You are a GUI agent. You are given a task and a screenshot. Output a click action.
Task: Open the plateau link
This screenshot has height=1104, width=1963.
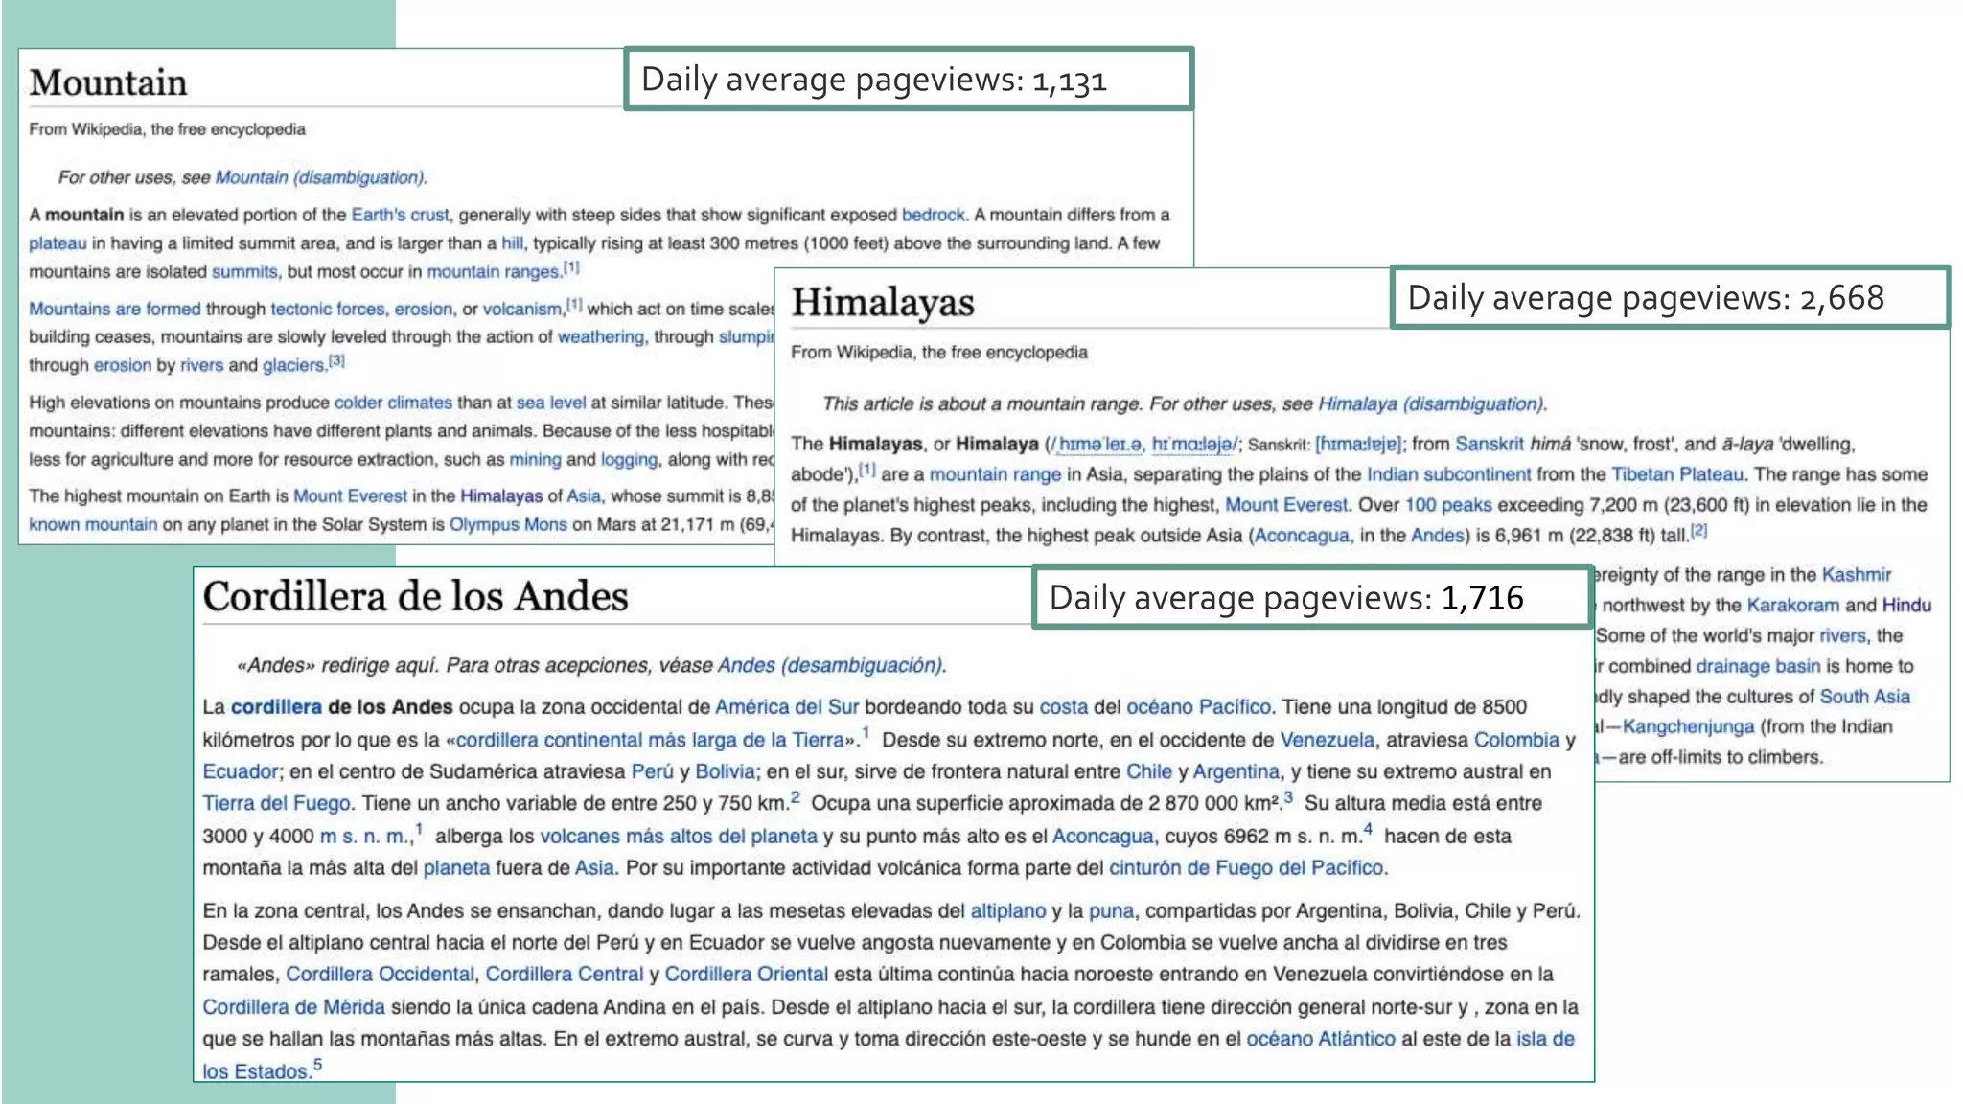coord(58,243)
